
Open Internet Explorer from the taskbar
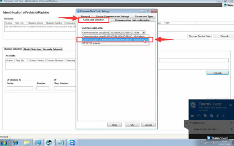15,142
